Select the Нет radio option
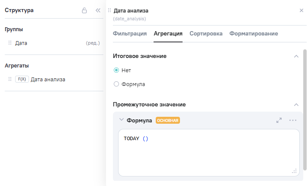Viewport: 308px width, 186px height. [x=116, y=70]
